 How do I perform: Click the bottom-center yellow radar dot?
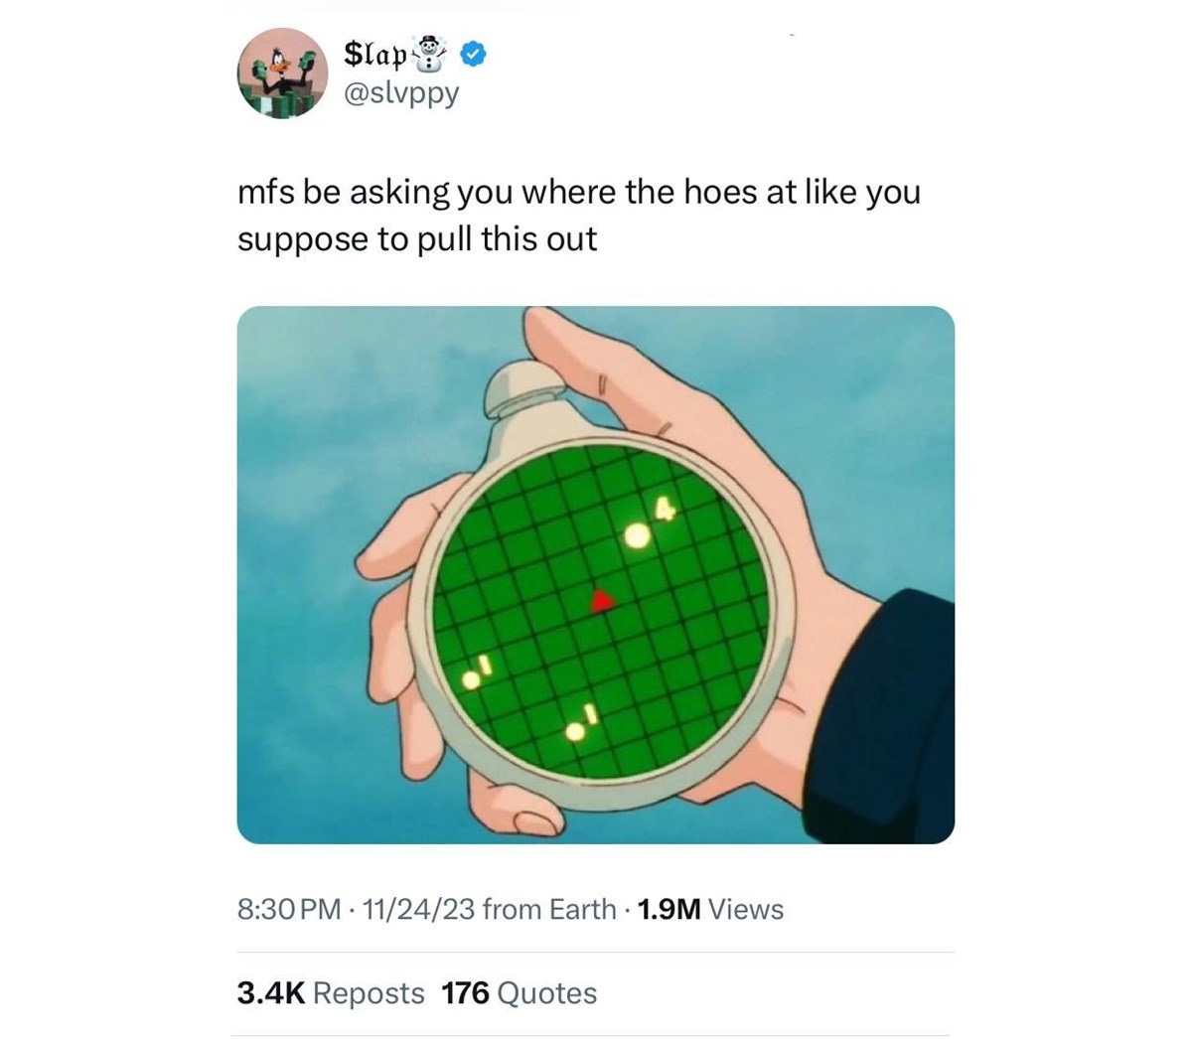click(574, 732)
